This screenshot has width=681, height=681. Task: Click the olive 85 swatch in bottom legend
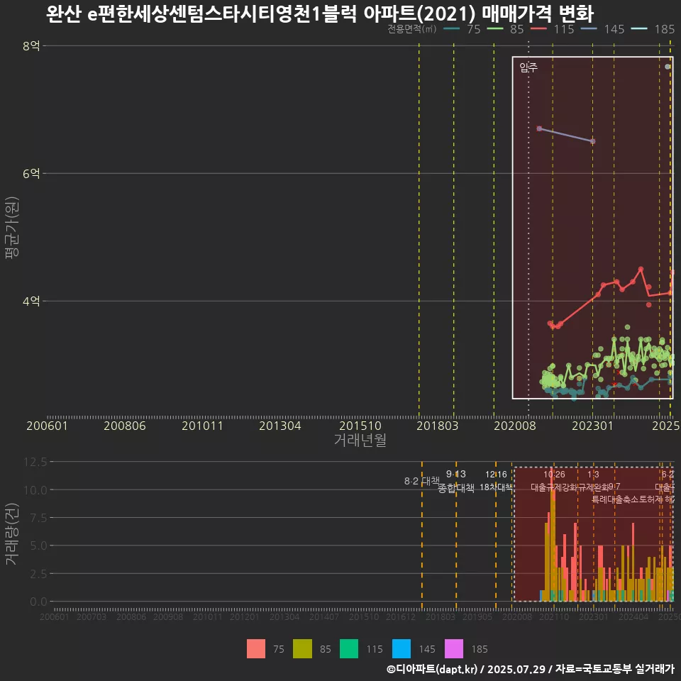point(303,649)
